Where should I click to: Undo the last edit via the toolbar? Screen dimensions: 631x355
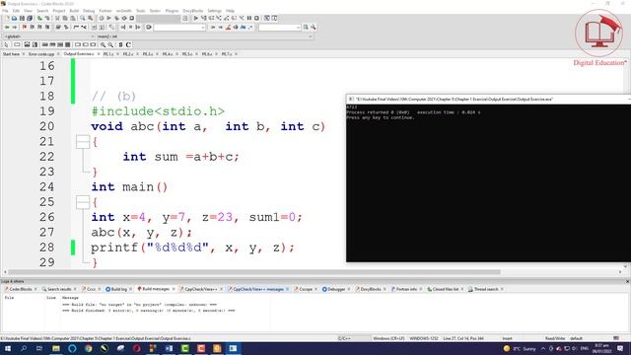(39, 18)
